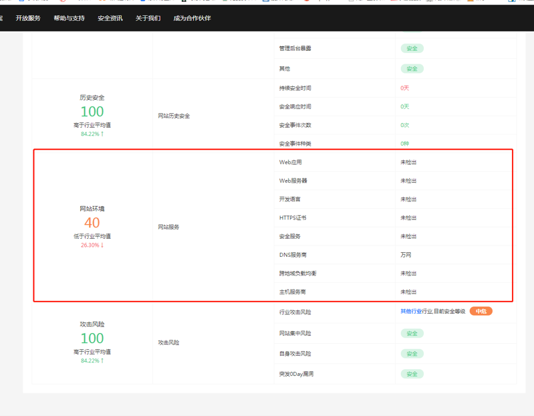Select the 万网 DNS provider value
This screenshot has width=534, height=416.
[x=406, y=255]
